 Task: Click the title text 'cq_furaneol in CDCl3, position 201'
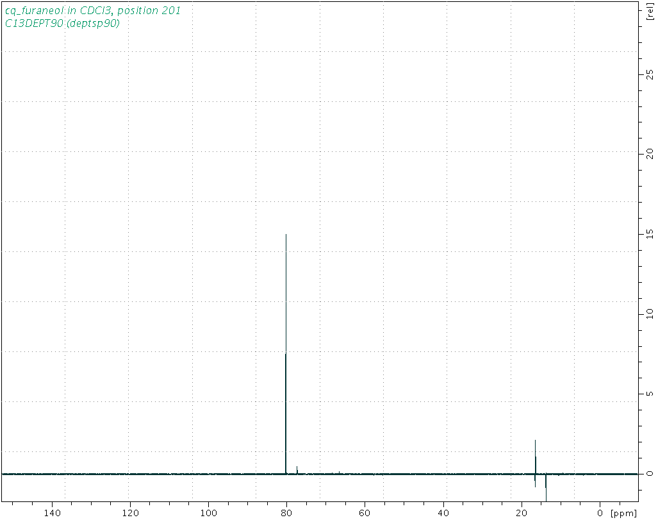click(93, 10)
